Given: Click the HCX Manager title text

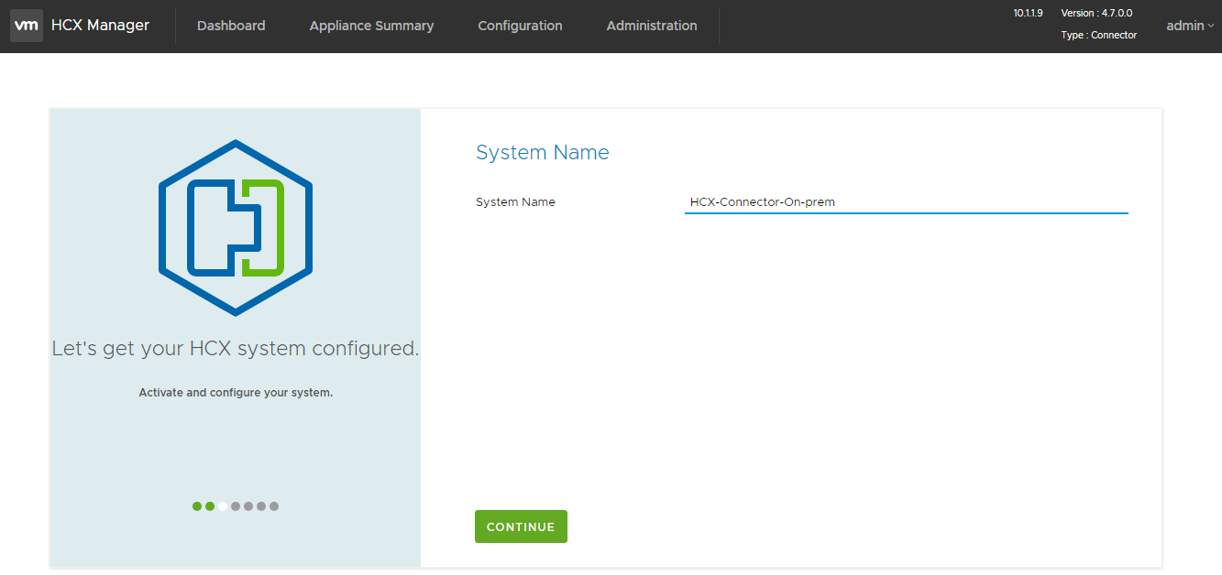Looking at the screenshot, I should [100, 25].
